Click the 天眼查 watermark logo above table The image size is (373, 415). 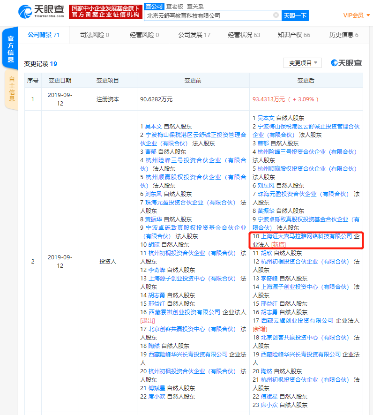(346, 63)
